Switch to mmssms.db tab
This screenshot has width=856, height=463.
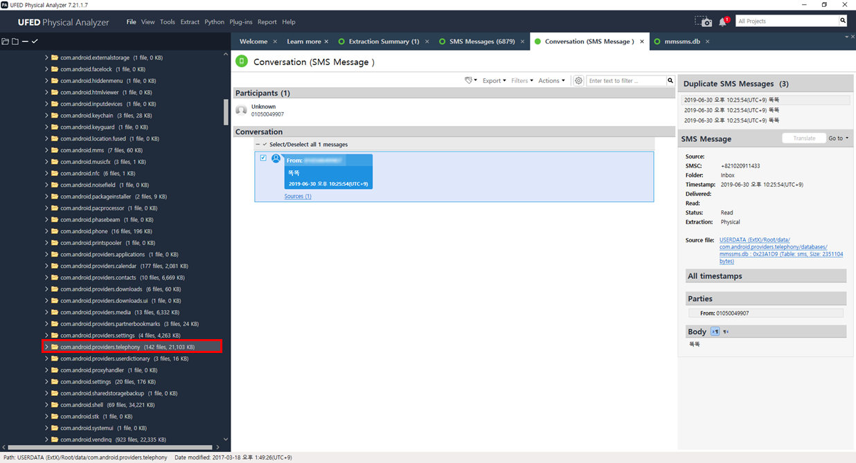[x=681, y=42]
